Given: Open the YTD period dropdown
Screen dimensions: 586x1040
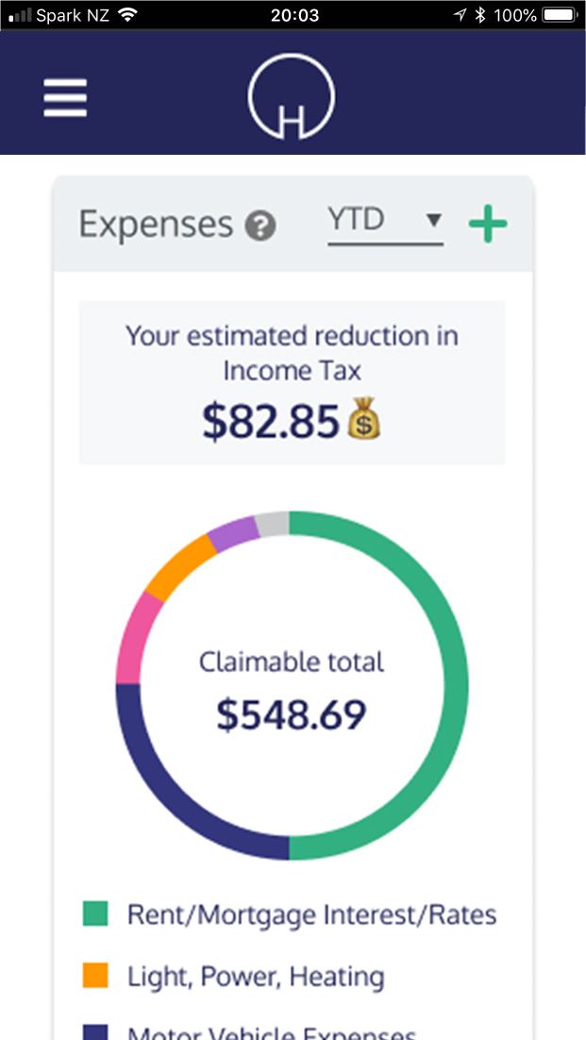Looking at the screenshot, I should click(385, 225).
